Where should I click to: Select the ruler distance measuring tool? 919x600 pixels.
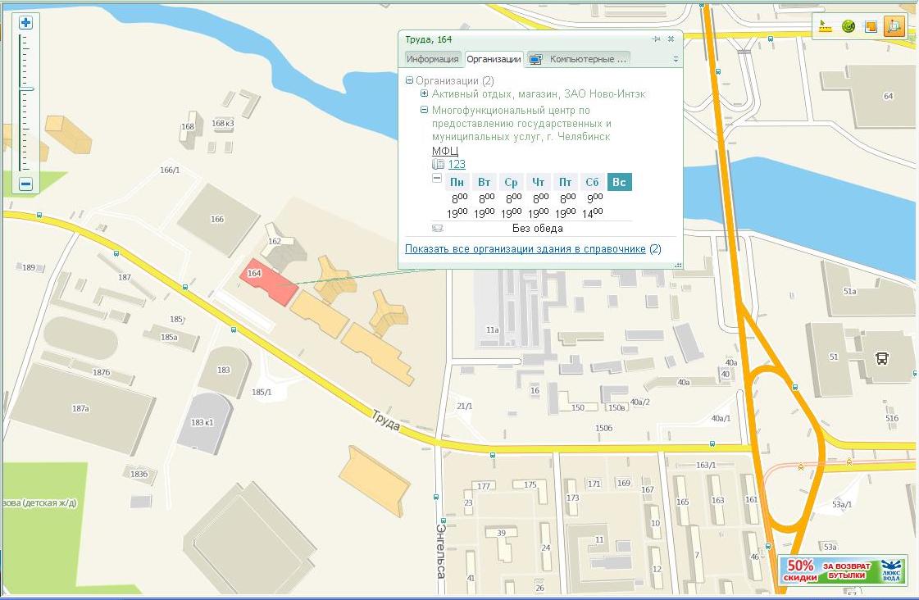point(826,26)
